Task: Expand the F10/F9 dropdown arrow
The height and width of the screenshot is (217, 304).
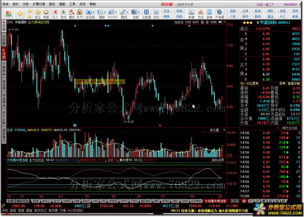Action: (116, 12)
